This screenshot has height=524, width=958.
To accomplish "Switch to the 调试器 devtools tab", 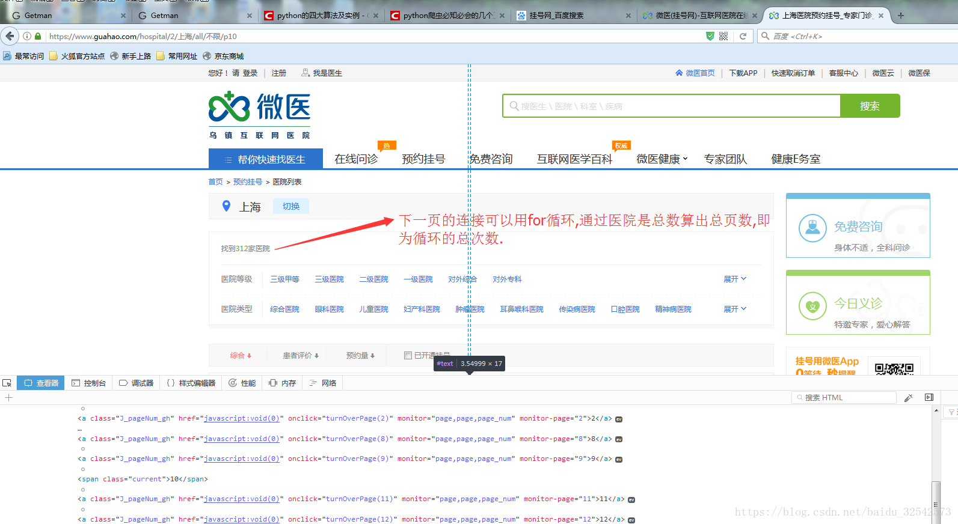I will click(136, 383).
